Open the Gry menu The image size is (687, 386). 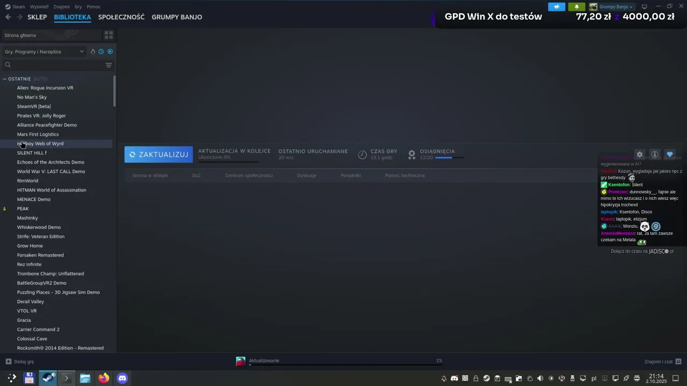[x=78, y=7]
